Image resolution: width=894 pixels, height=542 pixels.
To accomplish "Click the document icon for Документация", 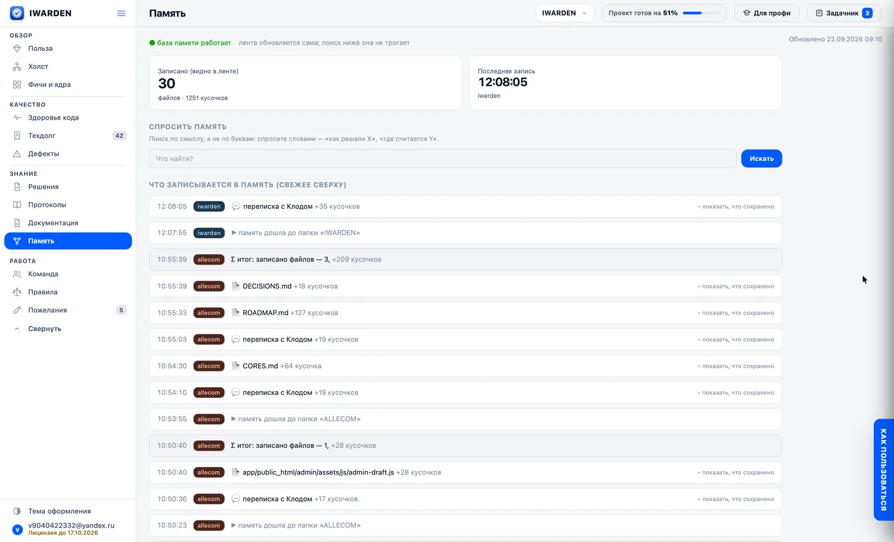I will pos(17,223).
